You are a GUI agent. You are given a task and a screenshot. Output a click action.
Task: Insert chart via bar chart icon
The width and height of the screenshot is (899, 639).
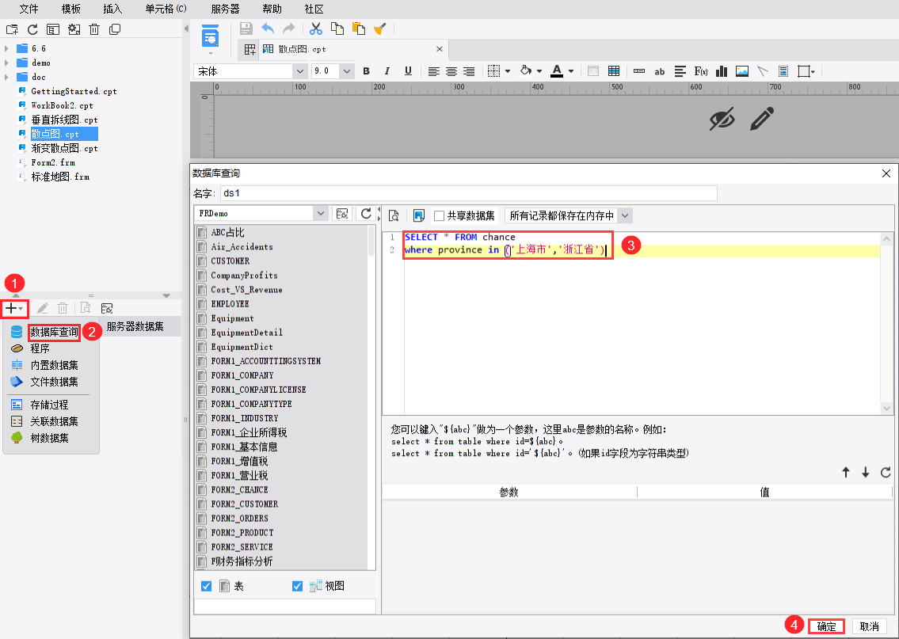[x=722, y=71]
